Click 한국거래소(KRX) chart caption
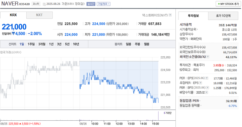The height and width of the screenshot is (127, 242). pos(11,52)
